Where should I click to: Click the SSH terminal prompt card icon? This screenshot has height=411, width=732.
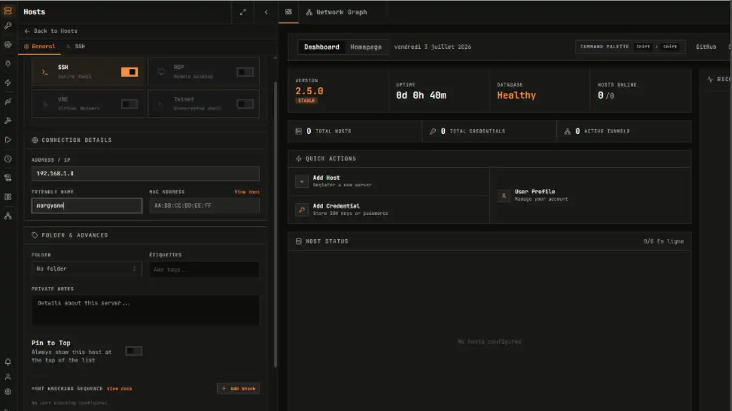click(x=46, y=72)
